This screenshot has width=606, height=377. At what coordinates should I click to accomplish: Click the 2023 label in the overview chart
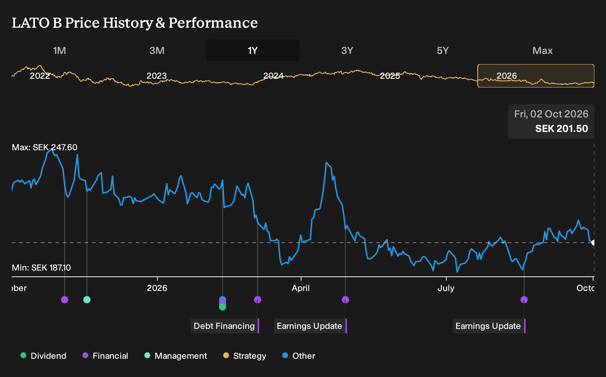pos(157,76)
